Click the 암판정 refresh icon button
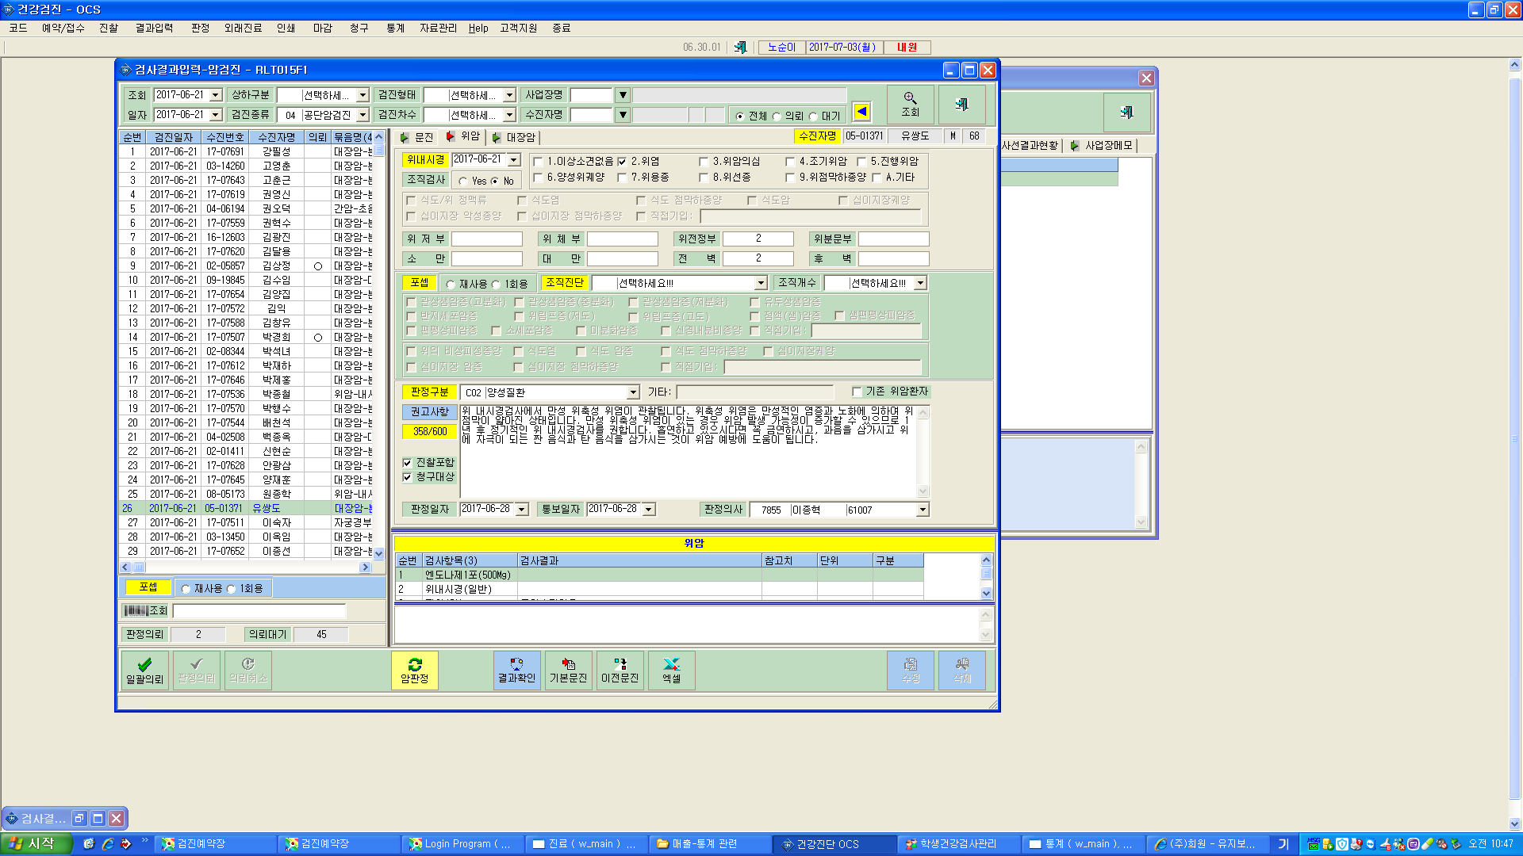The height and width of the screenshot is (856, 1523). tap(414, 671)
